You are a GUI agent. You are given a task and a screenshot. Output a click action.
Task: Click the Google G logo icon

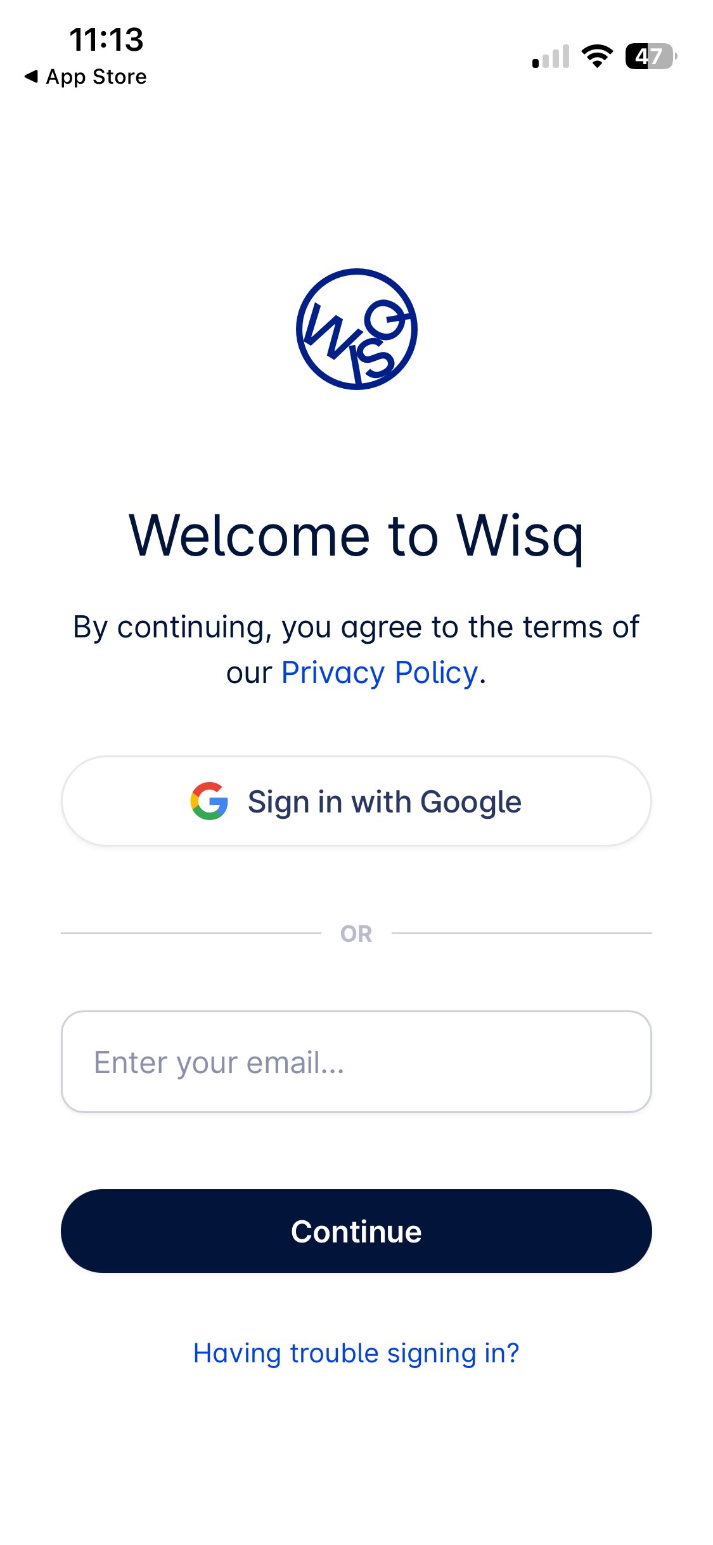(x=209, y=801)
